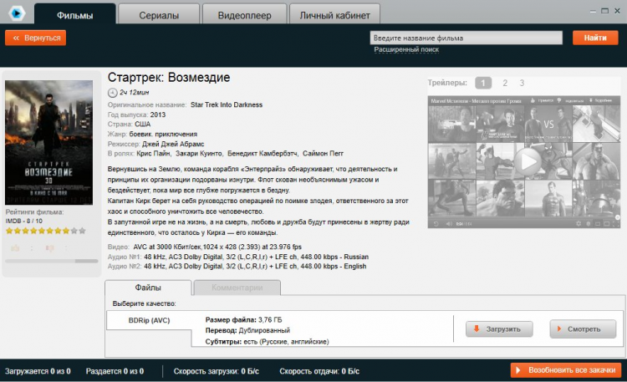Click the app logo play icon
Viewport: 627px width, 382px height.
[17, 13]
